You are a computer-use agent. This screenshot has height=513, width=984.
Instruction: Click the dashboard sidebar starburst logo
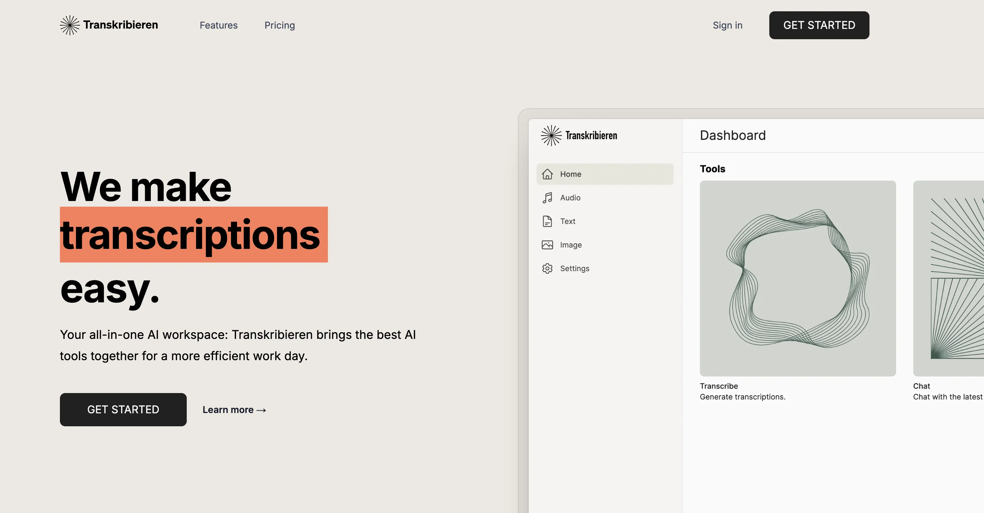[551, 136]
